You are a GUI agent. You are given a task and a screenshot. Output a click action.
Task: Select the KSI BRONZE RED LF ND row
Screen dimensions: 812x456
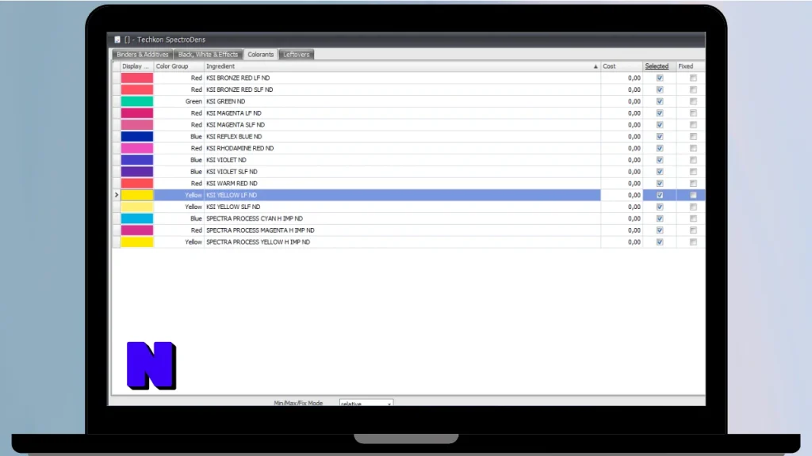pos(408,78)
